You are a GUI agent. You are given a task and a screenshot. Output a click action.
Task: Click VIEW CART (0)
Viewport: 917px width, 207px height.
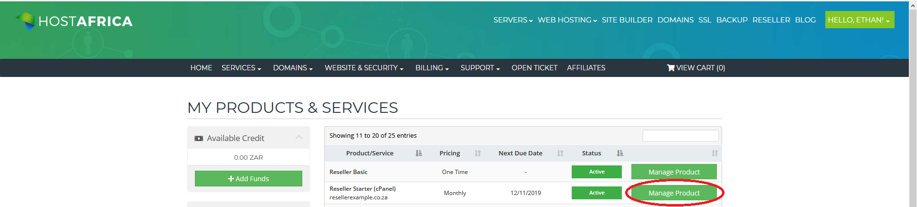[x=696, y=68]
